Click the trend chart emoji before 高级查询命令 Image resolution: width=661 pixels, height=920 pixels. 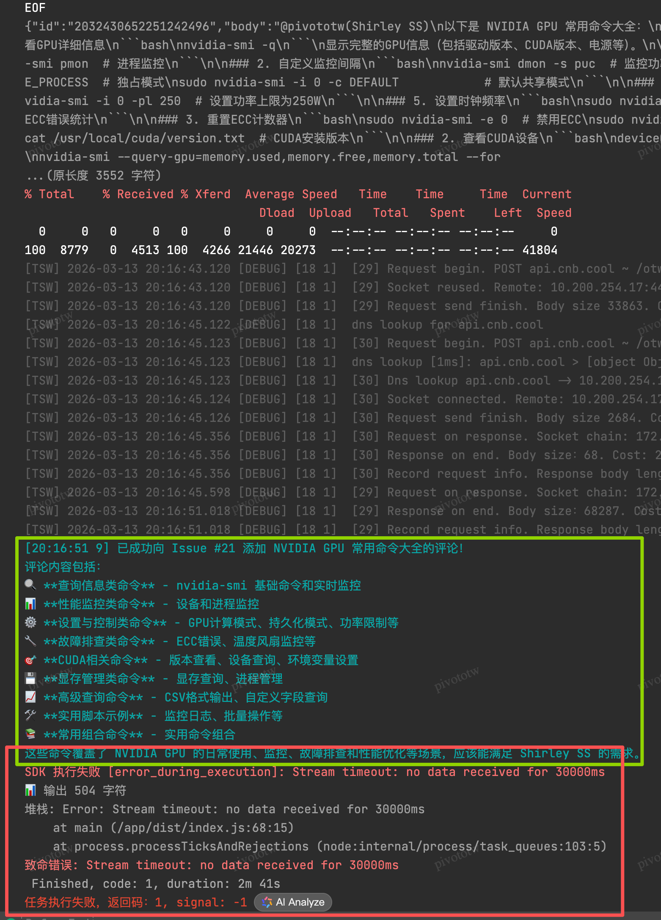[30, 697]
